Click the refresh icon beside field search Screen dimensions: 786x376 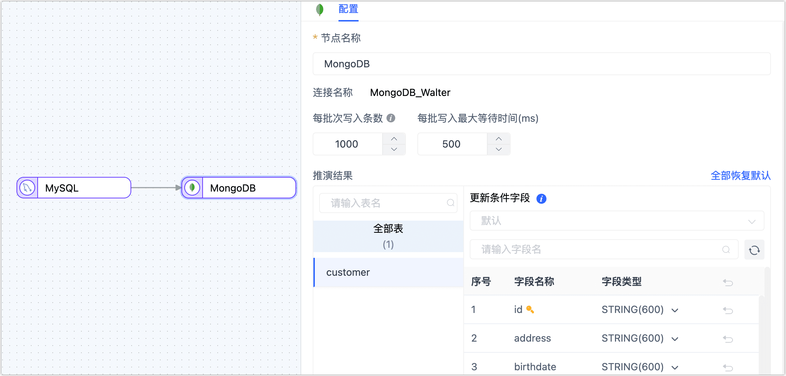[754, 250]
